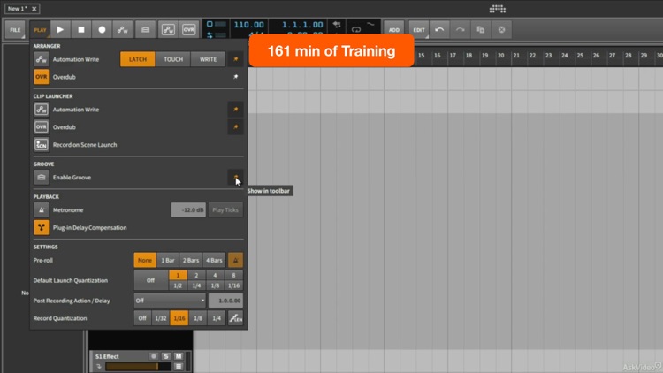Click the duplicate icon next to redo
The height and width of the screenshot is (373, 663).
click(x=481, y=29)
